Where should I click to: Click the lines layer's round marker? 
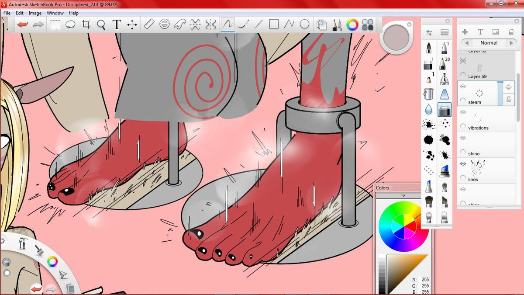point(463,178)
